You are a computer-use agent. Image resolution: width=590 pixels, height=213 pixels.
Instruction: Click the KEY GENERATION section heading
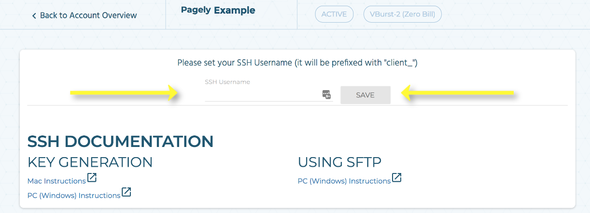point(90,162)
